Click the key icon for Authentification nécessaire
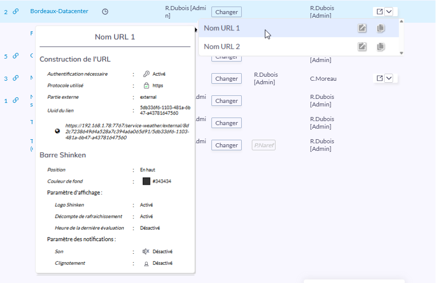The width and height of the screenshot is (436, 283). coord(146,74)
